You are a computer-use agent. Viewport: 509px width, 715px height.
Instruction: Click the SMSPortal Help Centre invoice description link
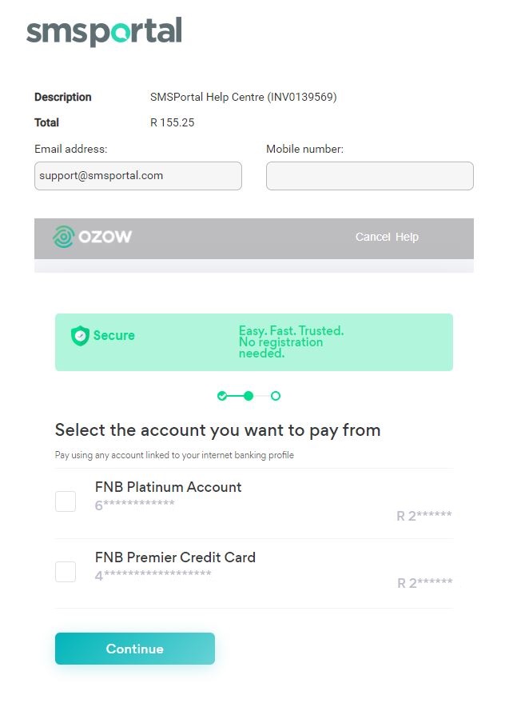click(x=244, y=97)
